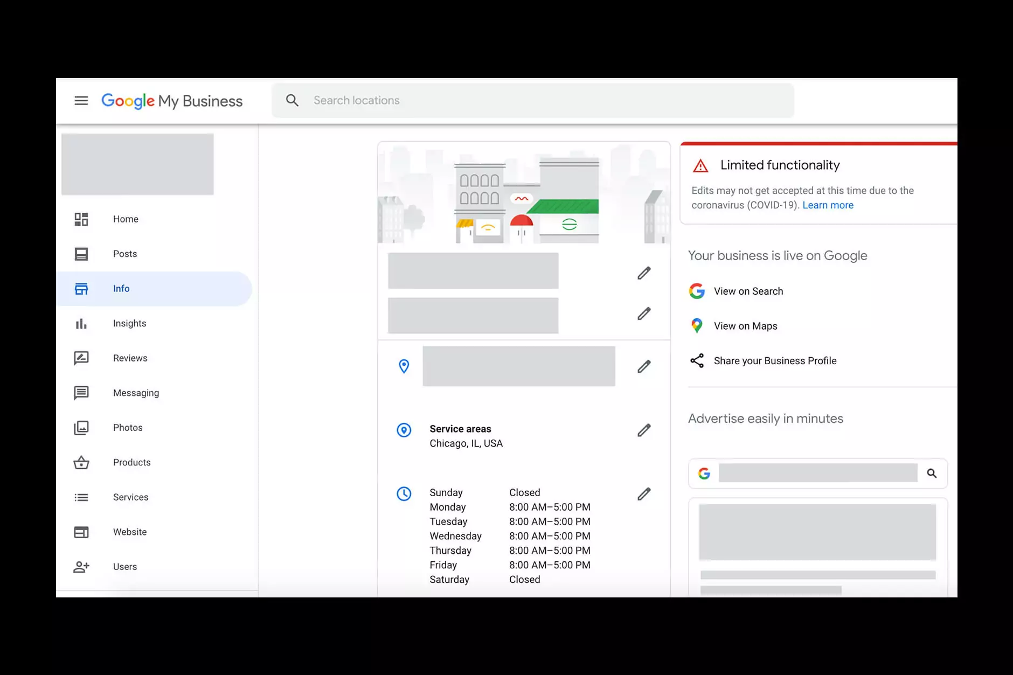Click the Info storefront icon in sidebar
The width and height of the screenshot is (1013, 675).
click(x=81, y=289)
